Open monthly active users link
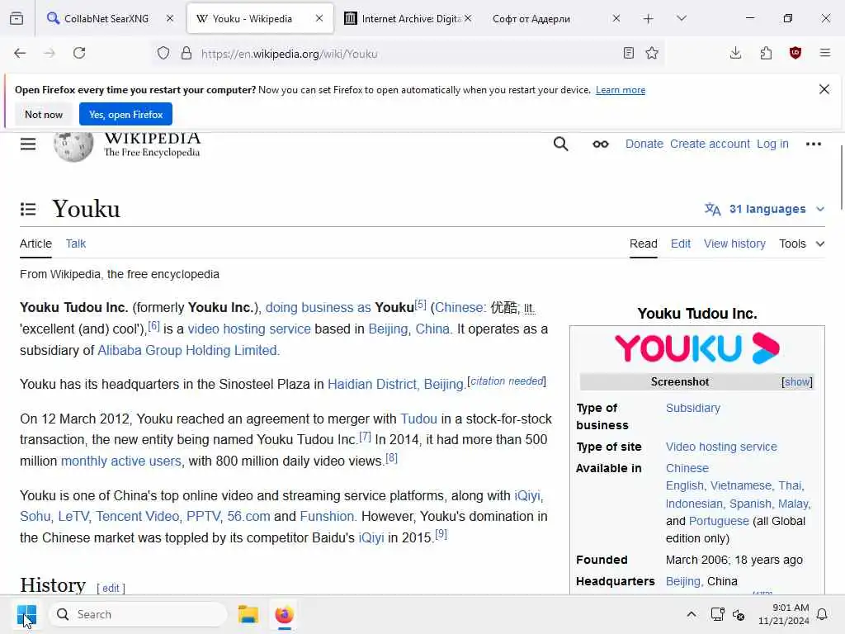 (x=121, y=461)
